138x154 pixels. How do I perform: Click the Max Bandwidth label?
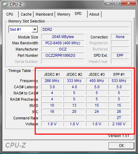25,43
